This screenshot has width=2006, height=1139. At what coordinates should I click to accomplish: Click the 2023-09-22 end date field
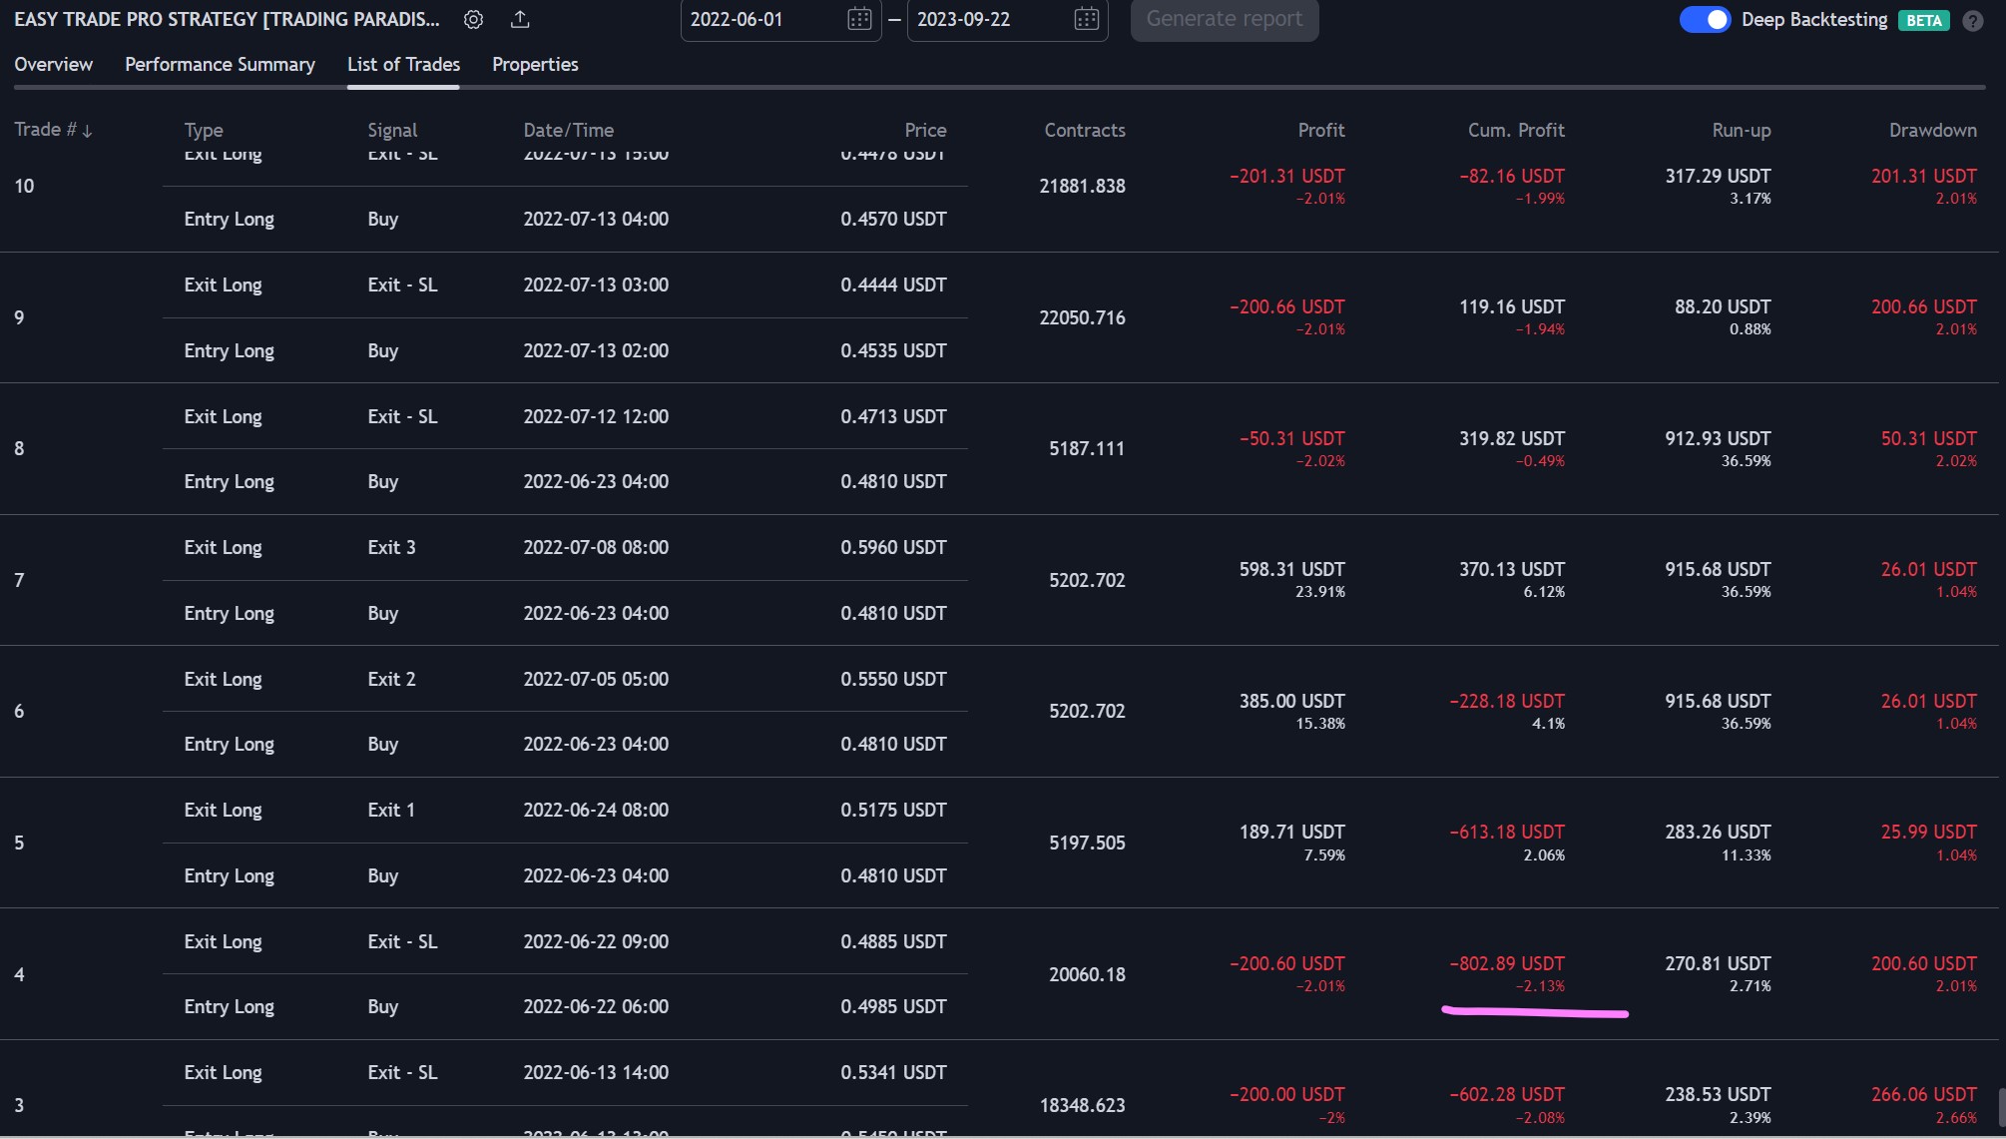pos(963,20)
